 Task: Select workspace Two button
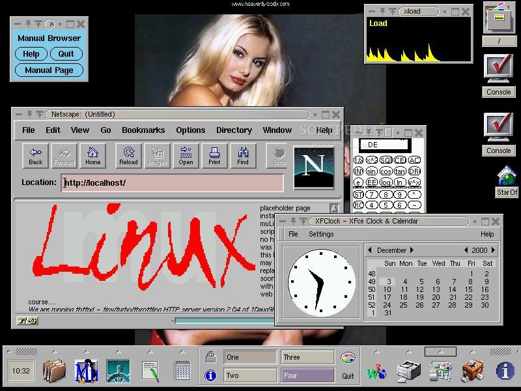pyautogui.click(x=250, y=375)
